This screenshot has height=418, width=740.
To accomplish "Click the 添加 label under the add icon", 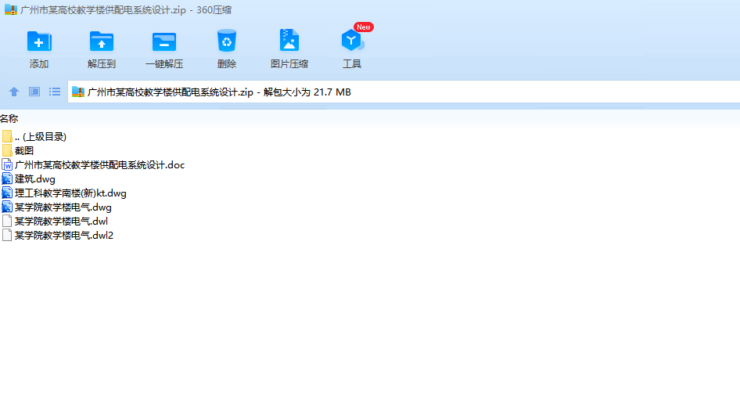I will [x=39, y=63].
